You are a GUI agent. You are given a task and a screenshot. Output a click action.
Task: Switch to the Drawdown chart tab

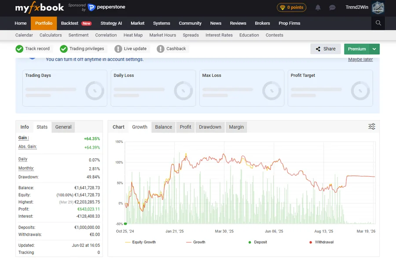point(210,127)
